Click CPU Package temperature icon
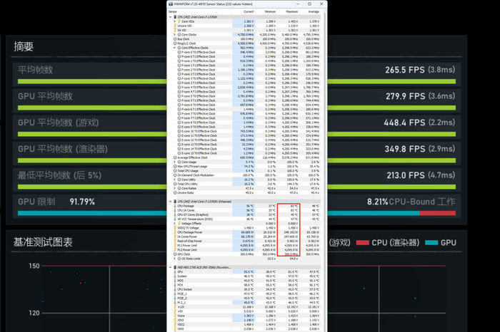The width and height of the screenshot is (500, 332). pos(175,206)
